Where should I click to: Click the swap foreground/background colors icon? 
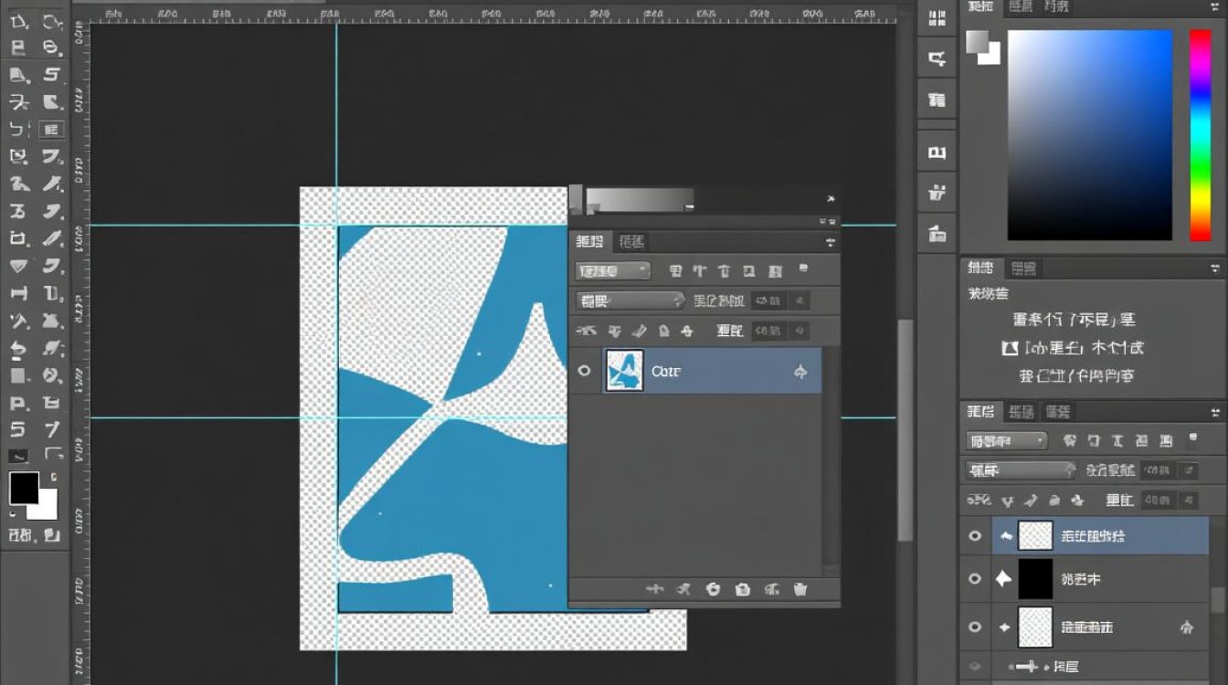(x=53, y=477)
